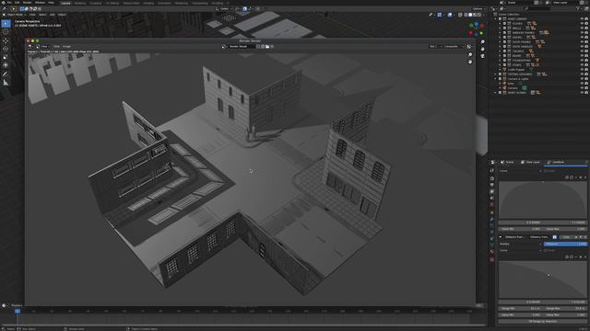Select the Cursor tool in viewport toolbar

click(x=6, y=32)
